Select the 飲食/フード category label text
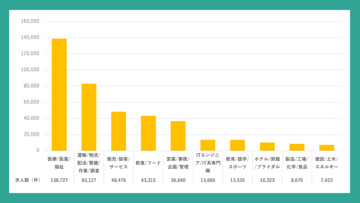360x203 pixels. click(148, 163)
